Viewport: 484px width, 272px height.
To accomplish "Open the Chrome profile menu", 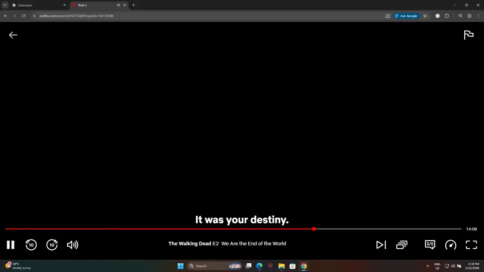I will [x=469, y=16].
